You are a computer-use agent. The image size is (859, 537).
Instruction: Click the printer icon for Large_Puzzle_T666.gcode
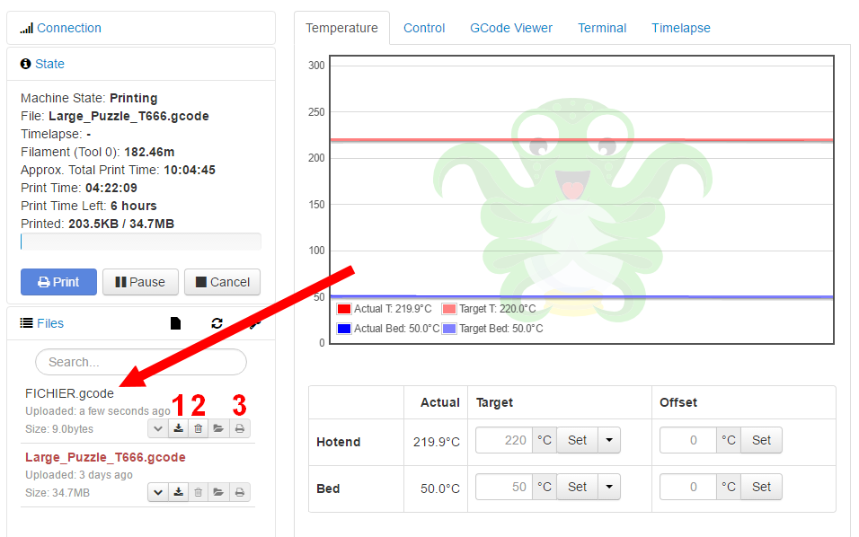pyautogui.click(x=239, y=492)
